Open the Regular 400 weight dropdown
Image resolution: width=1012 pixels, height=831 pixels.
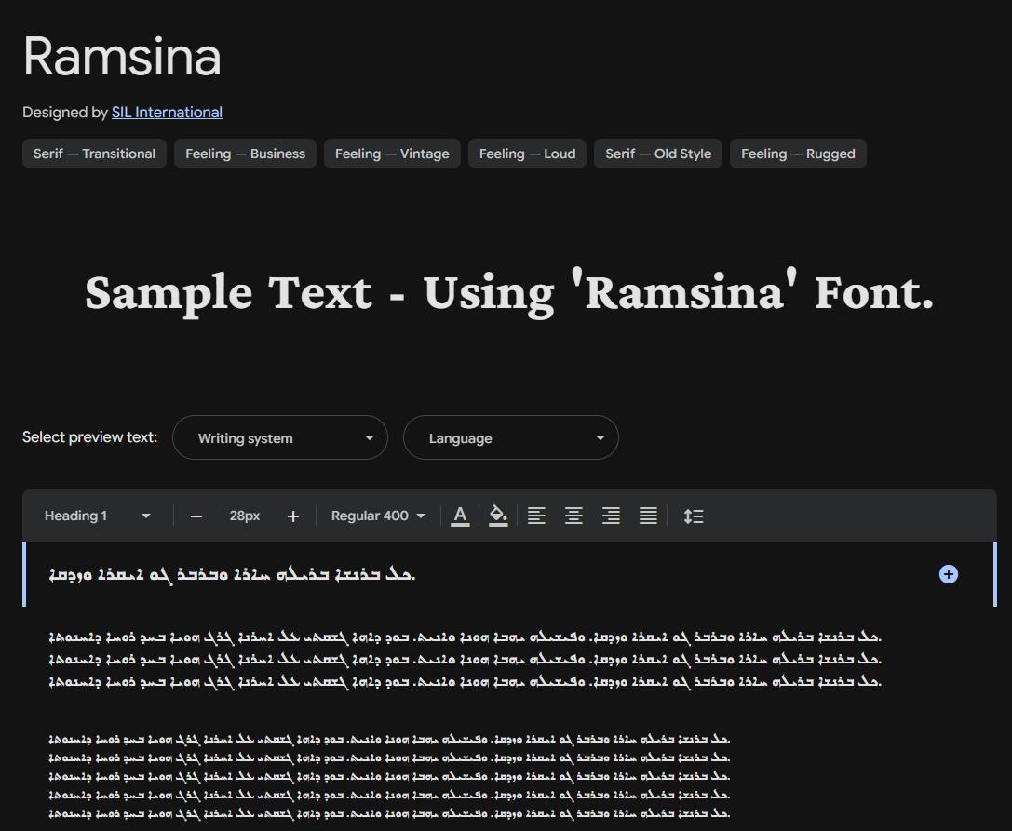click(378, 516)
